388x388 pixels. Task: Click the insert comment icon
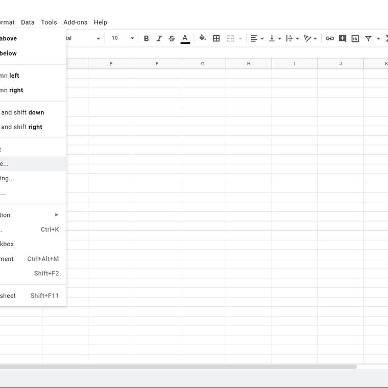coord(343,38)
